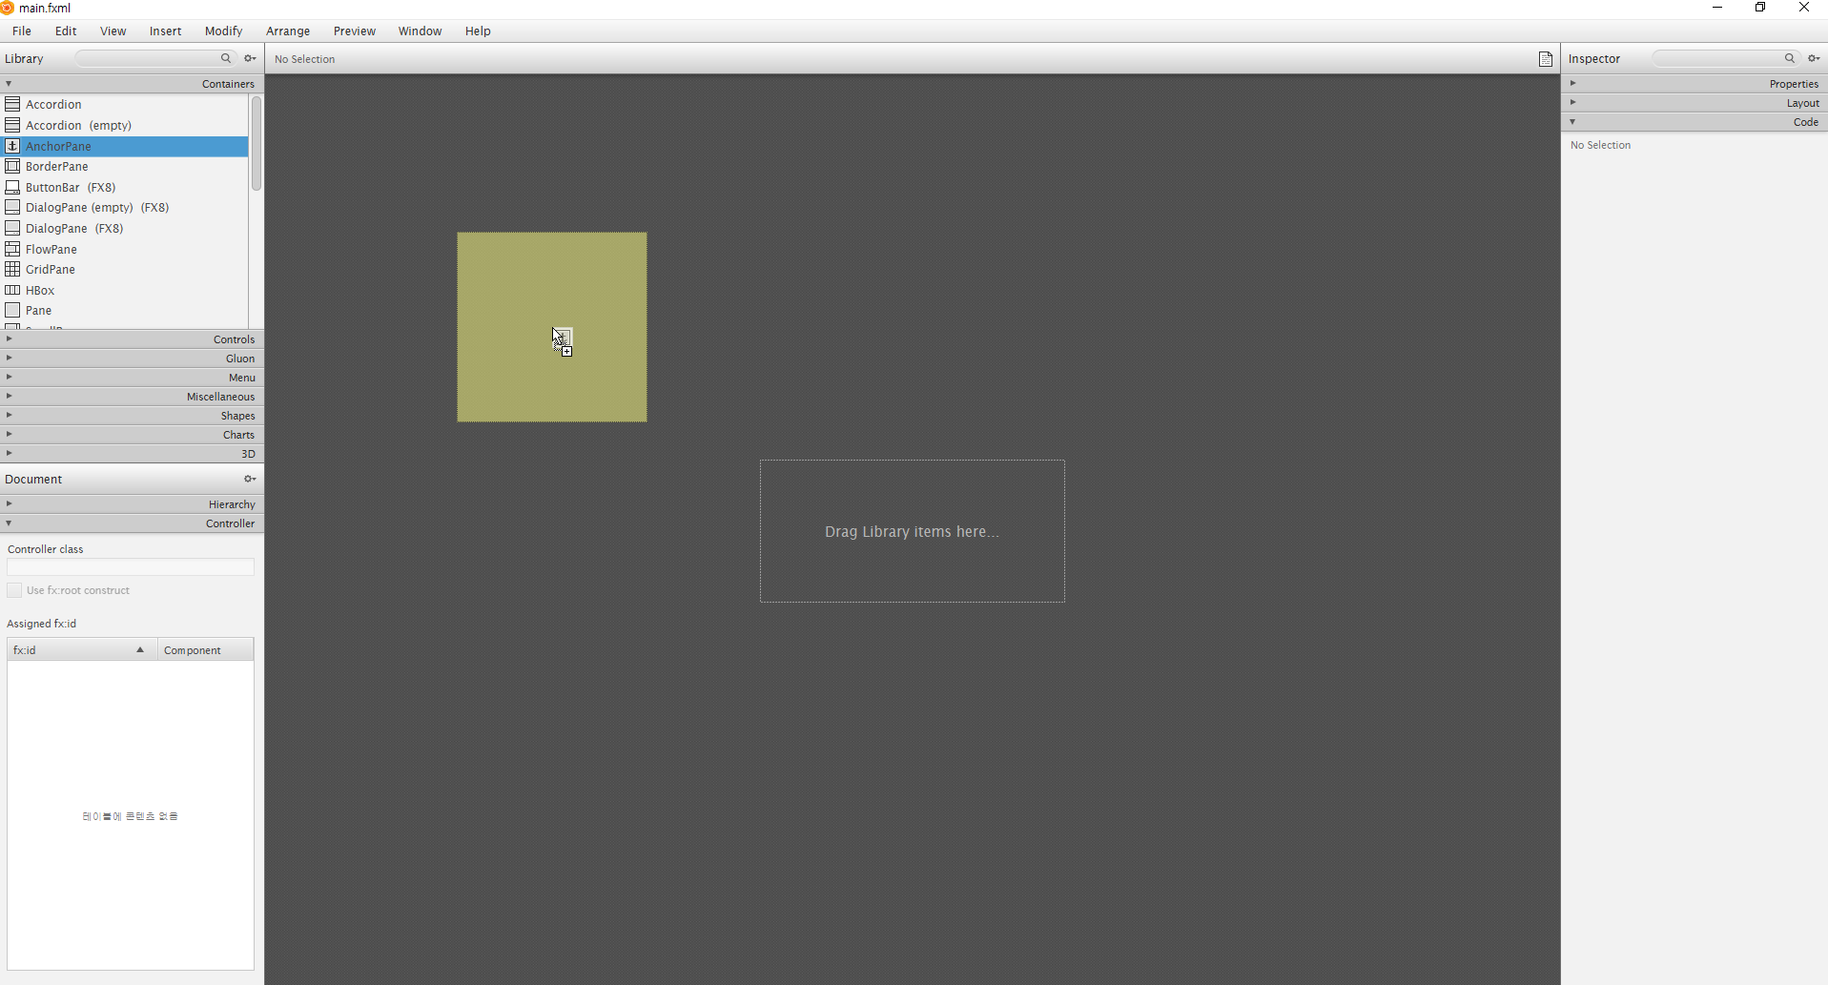Click the Library search magnifier icon

click(x=226, y=58)
